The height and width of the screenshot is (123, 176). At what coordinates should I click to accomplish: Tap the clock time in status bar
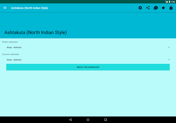(x=173, y=2)
